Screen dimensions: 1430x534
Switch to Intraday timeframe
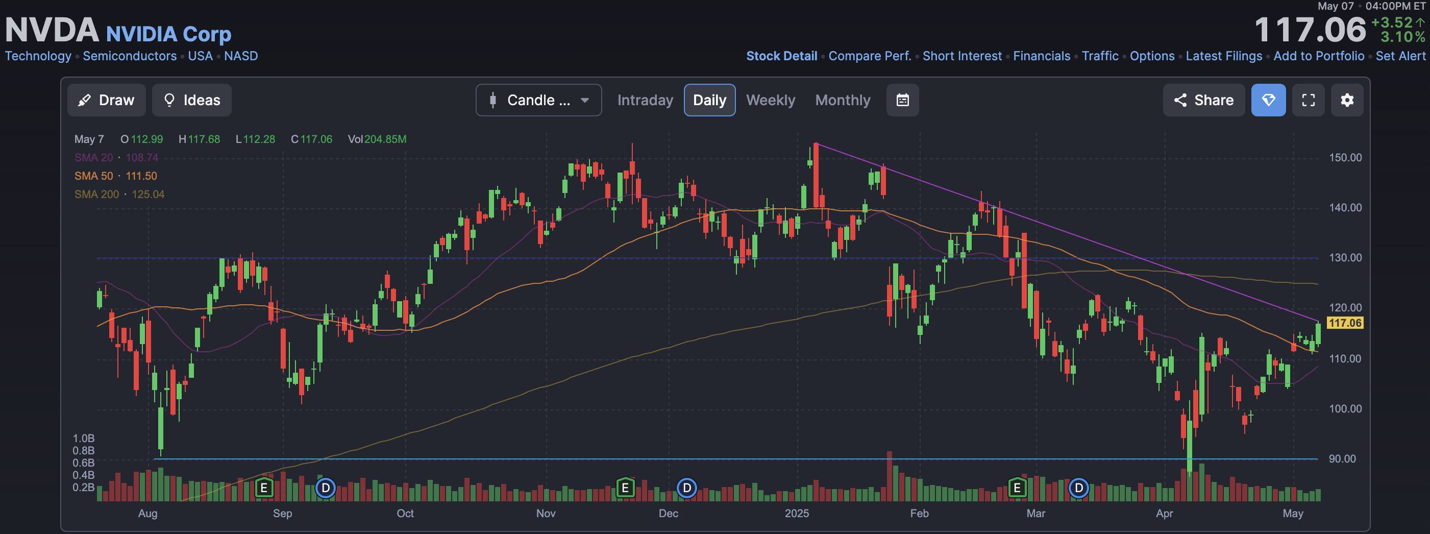[645, 100]
